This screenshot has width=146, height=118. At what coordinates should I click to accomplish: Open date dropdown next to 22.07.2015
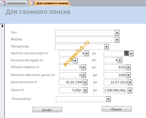tap(130, 82)
